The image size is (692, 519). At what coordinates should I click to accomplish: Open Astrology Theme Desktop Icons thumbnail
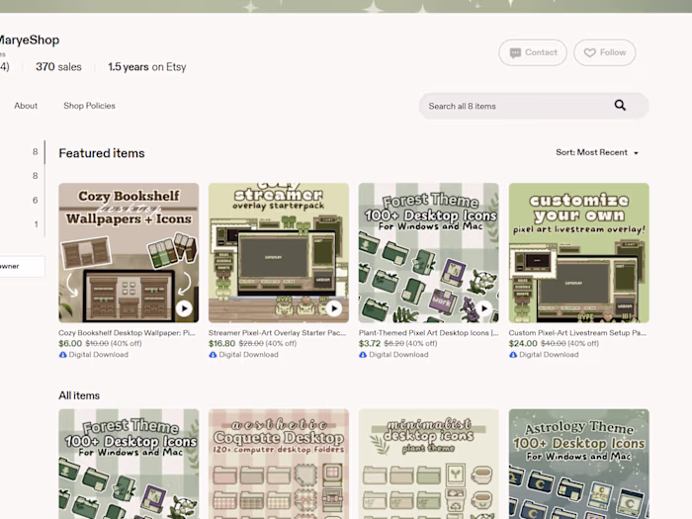[578, 464]
